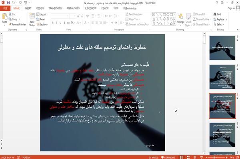Switch to REVIEW tab
Viewport: 240px width, 159px height.
[105, 8]
